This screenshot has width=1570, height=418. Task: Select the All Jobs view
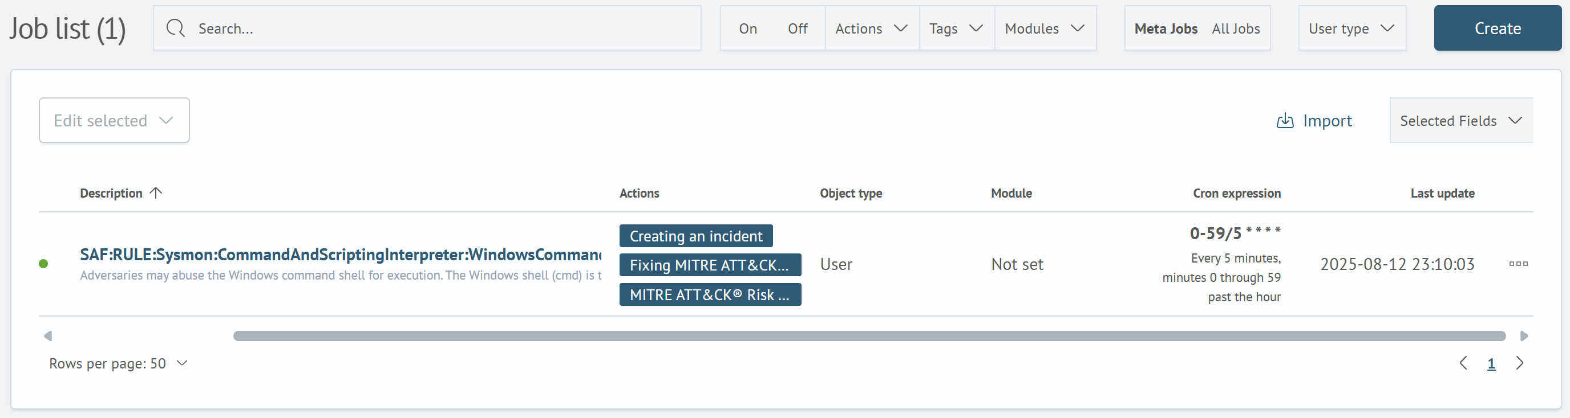[x=1235, y=28]
